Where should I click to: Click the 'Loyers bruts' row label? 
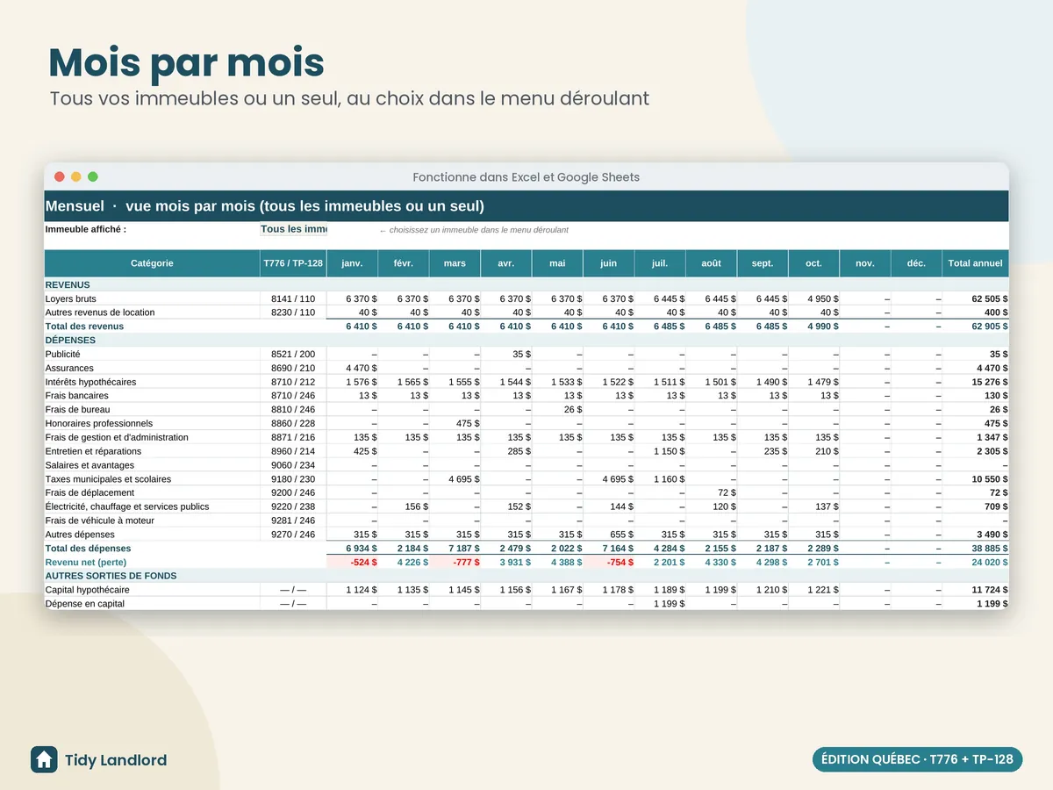71,298
